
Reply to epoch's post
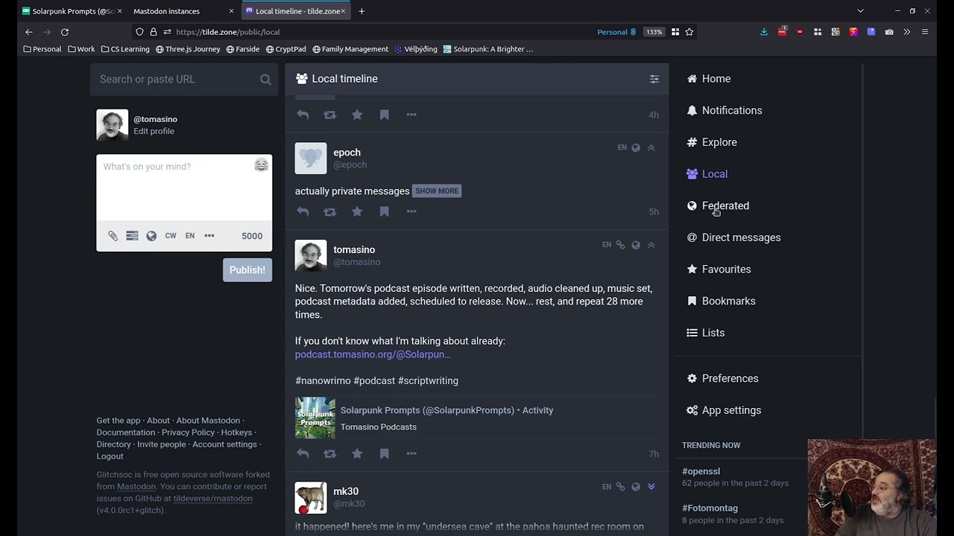[x=303, y=212]
